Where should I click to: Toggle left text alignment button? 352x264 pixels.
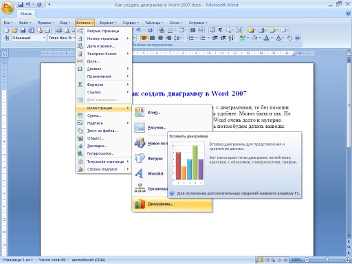[x=144, y=38]
